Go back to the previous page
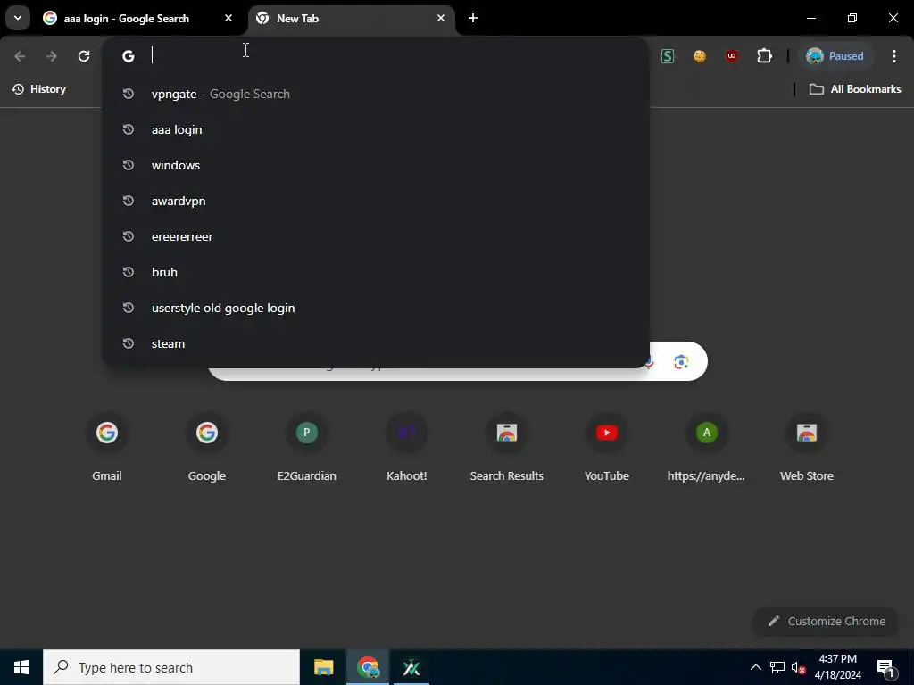The height and width of the screenshot is (685, 914). click(20, 56)
